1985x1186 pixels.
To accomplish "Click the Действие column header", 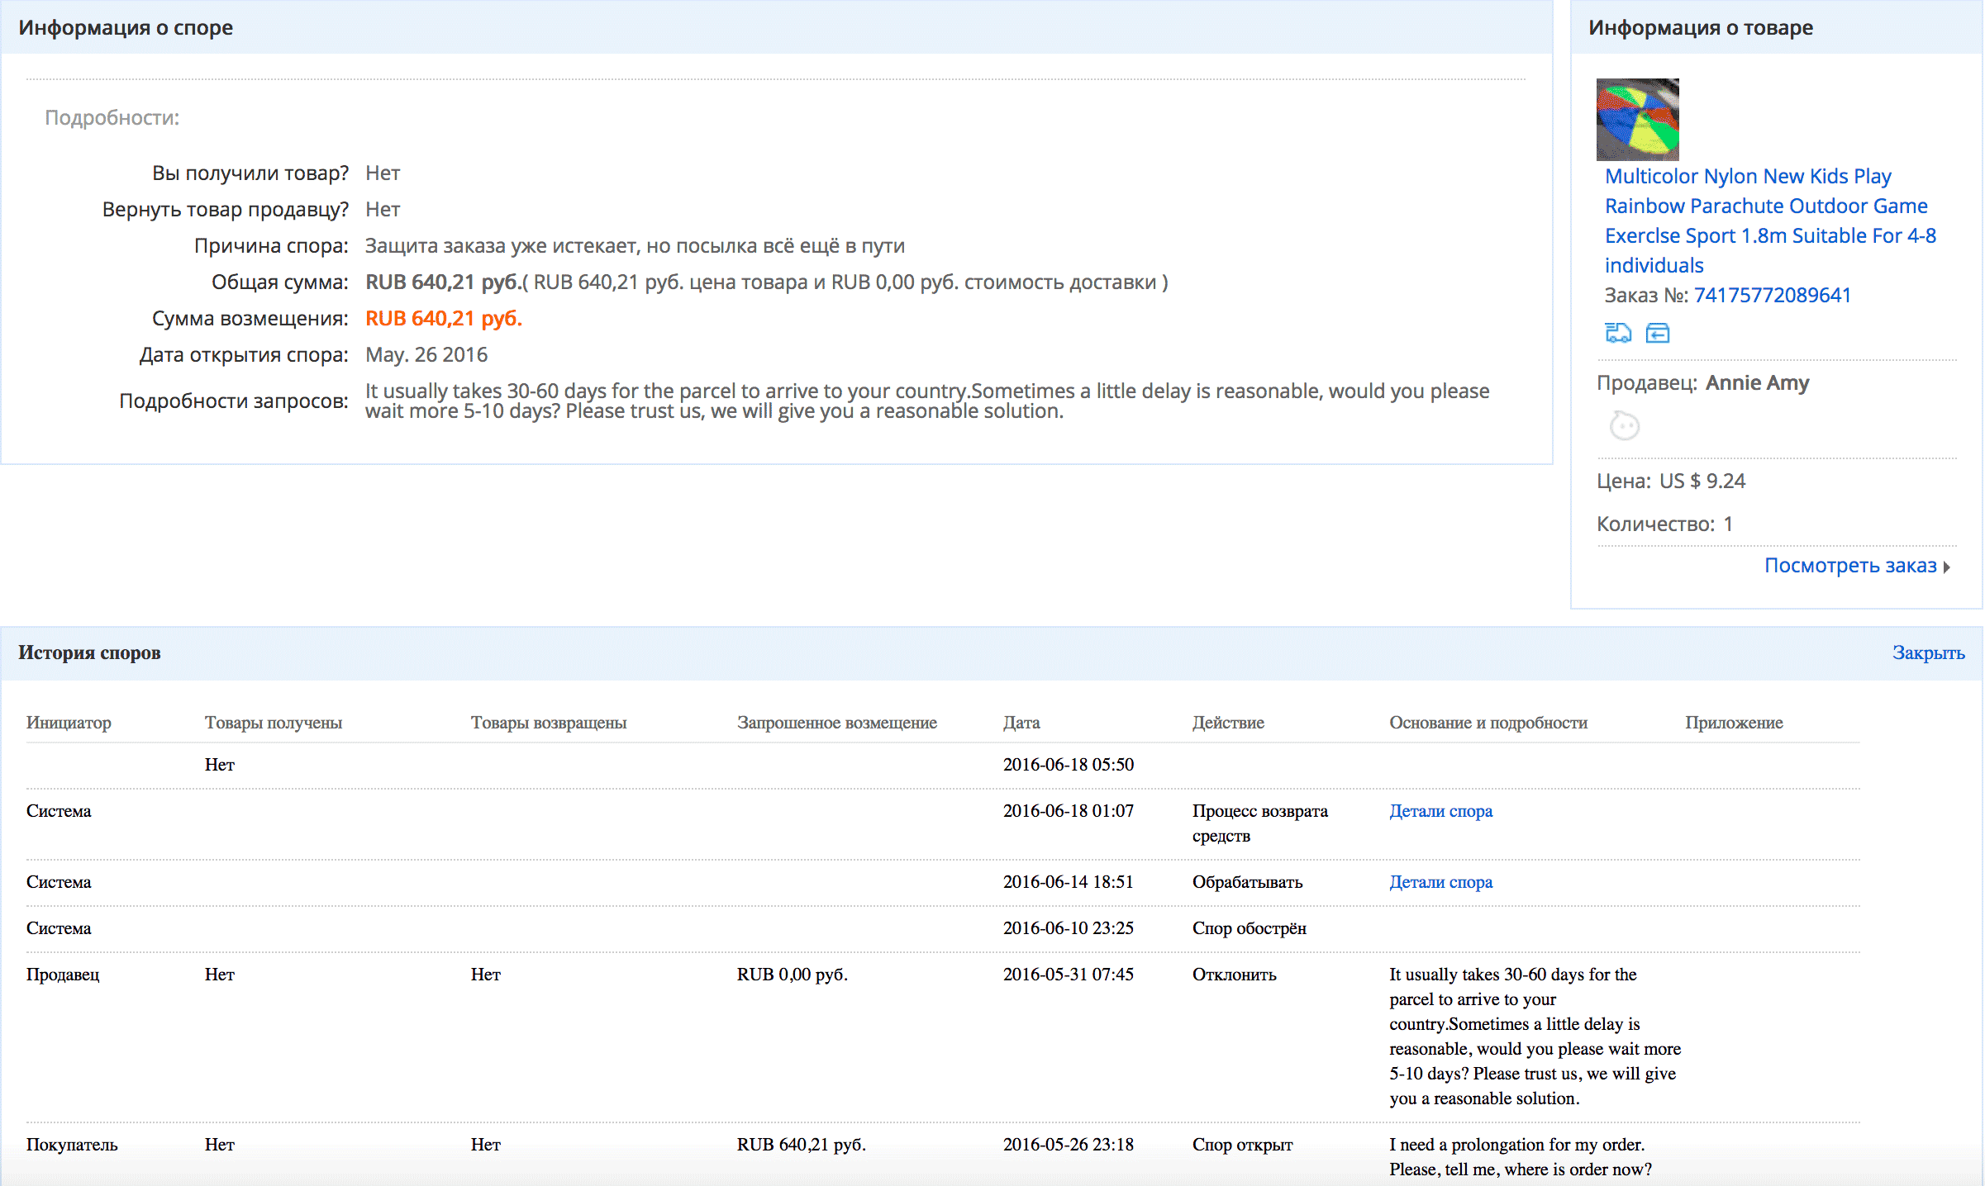I will click(x=1228, y=723).
